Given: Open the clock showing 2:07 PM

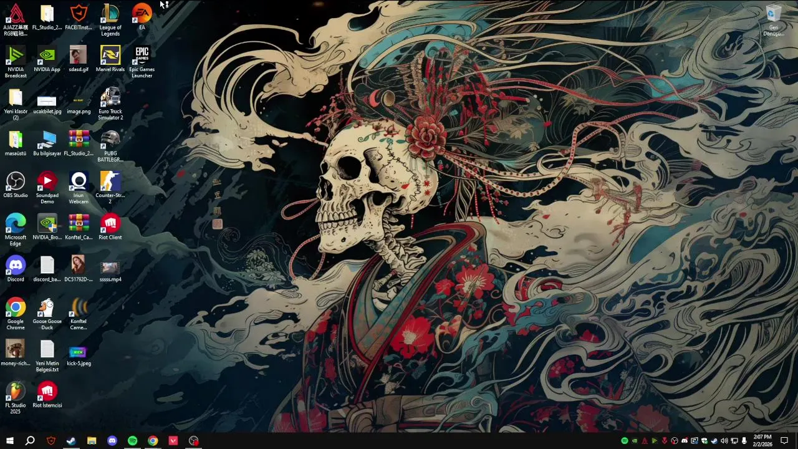Looking at the screenshot, I should coord(762,441).
